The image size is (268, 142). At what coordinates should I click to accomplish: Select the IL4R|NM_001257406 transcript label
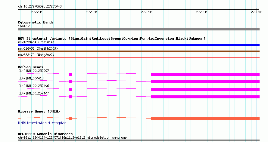coord(33,86)
